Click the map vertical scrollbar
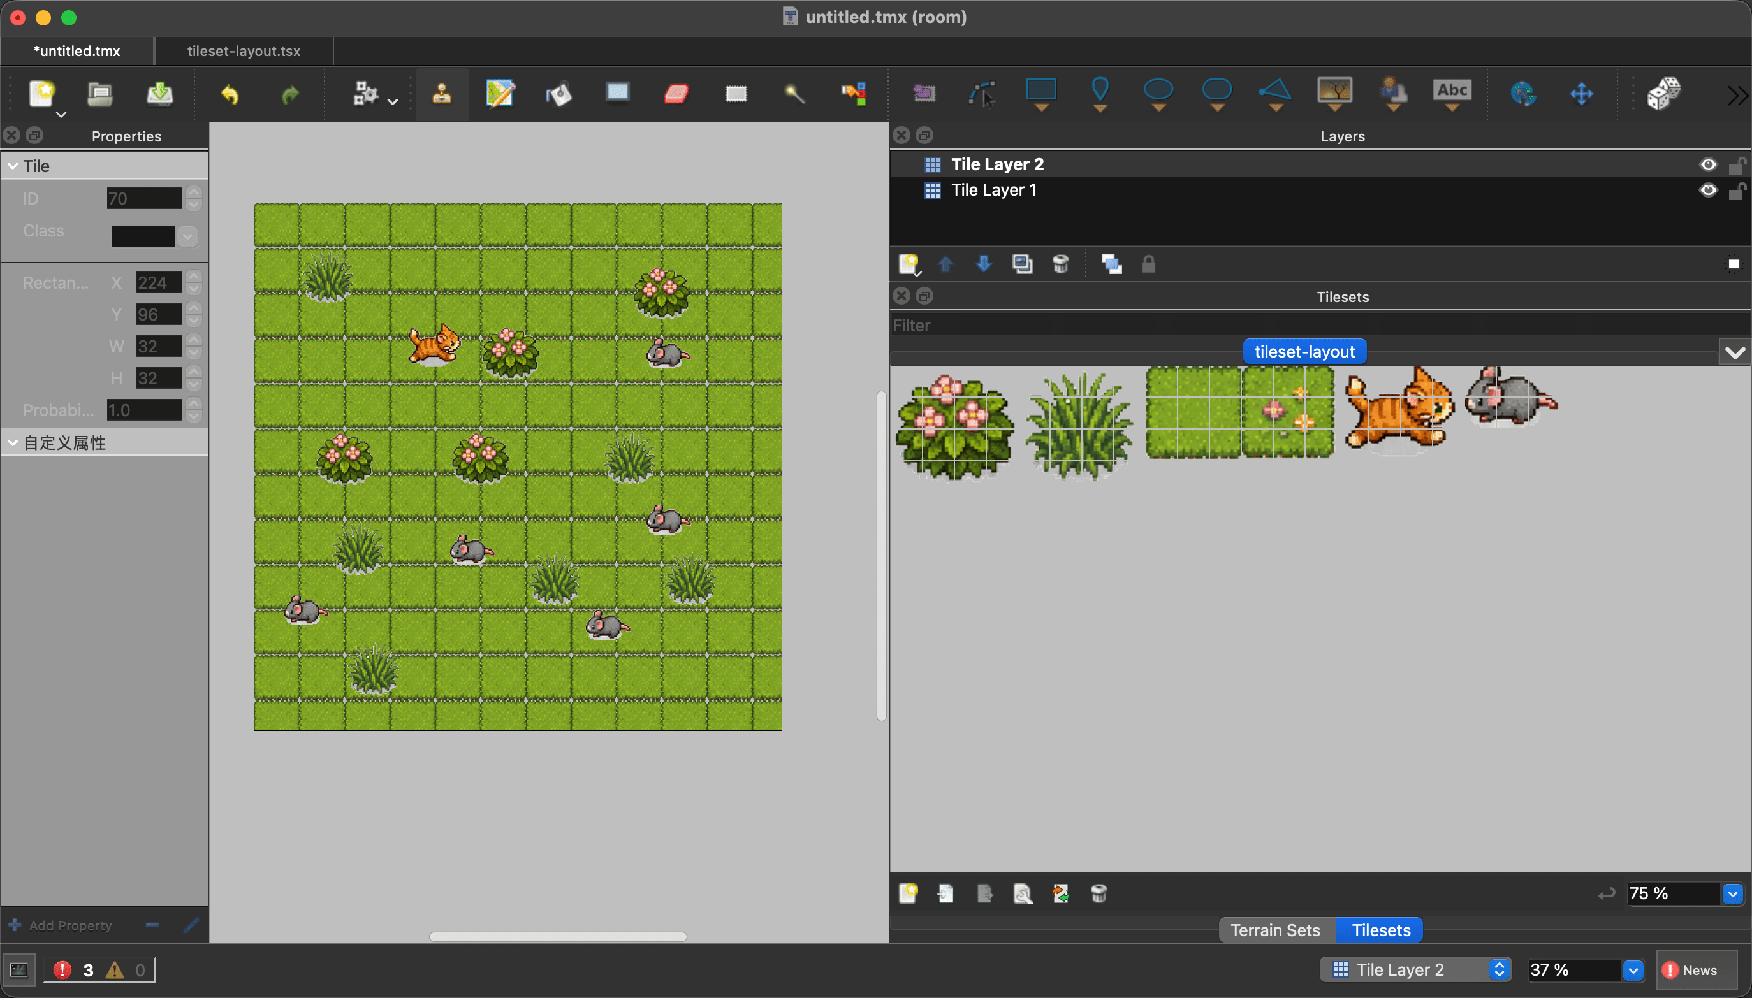Screen dimensions: 1752x998 coord(881,556)
